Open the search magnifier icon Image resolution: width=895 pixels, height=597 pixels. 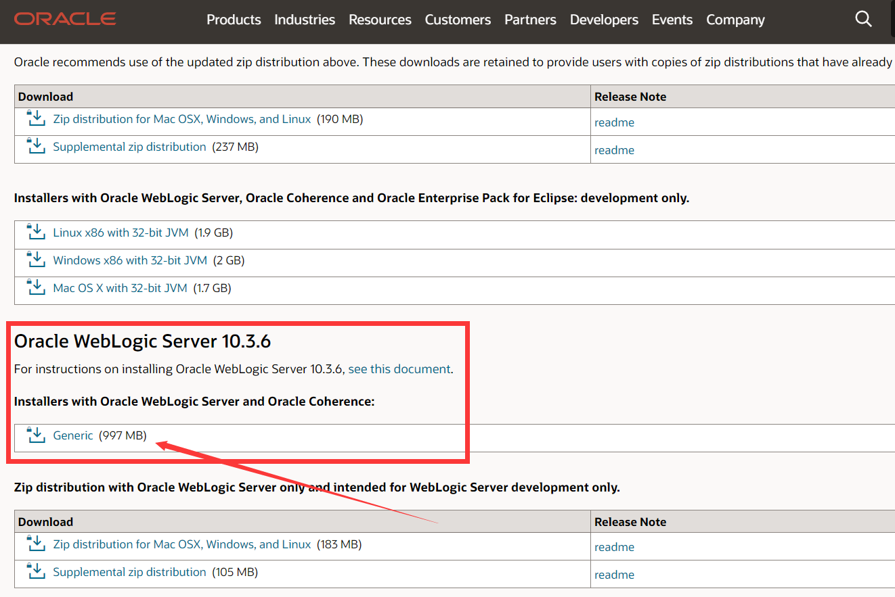(x=863, y=19)
